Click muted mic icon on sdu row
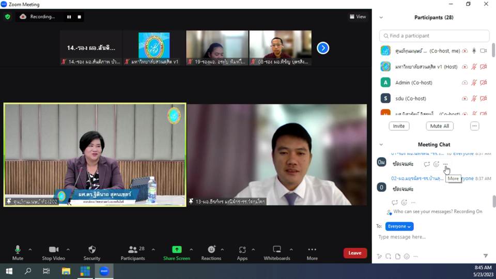This screenshot has width=496, height=279. [x=474, y=98]
